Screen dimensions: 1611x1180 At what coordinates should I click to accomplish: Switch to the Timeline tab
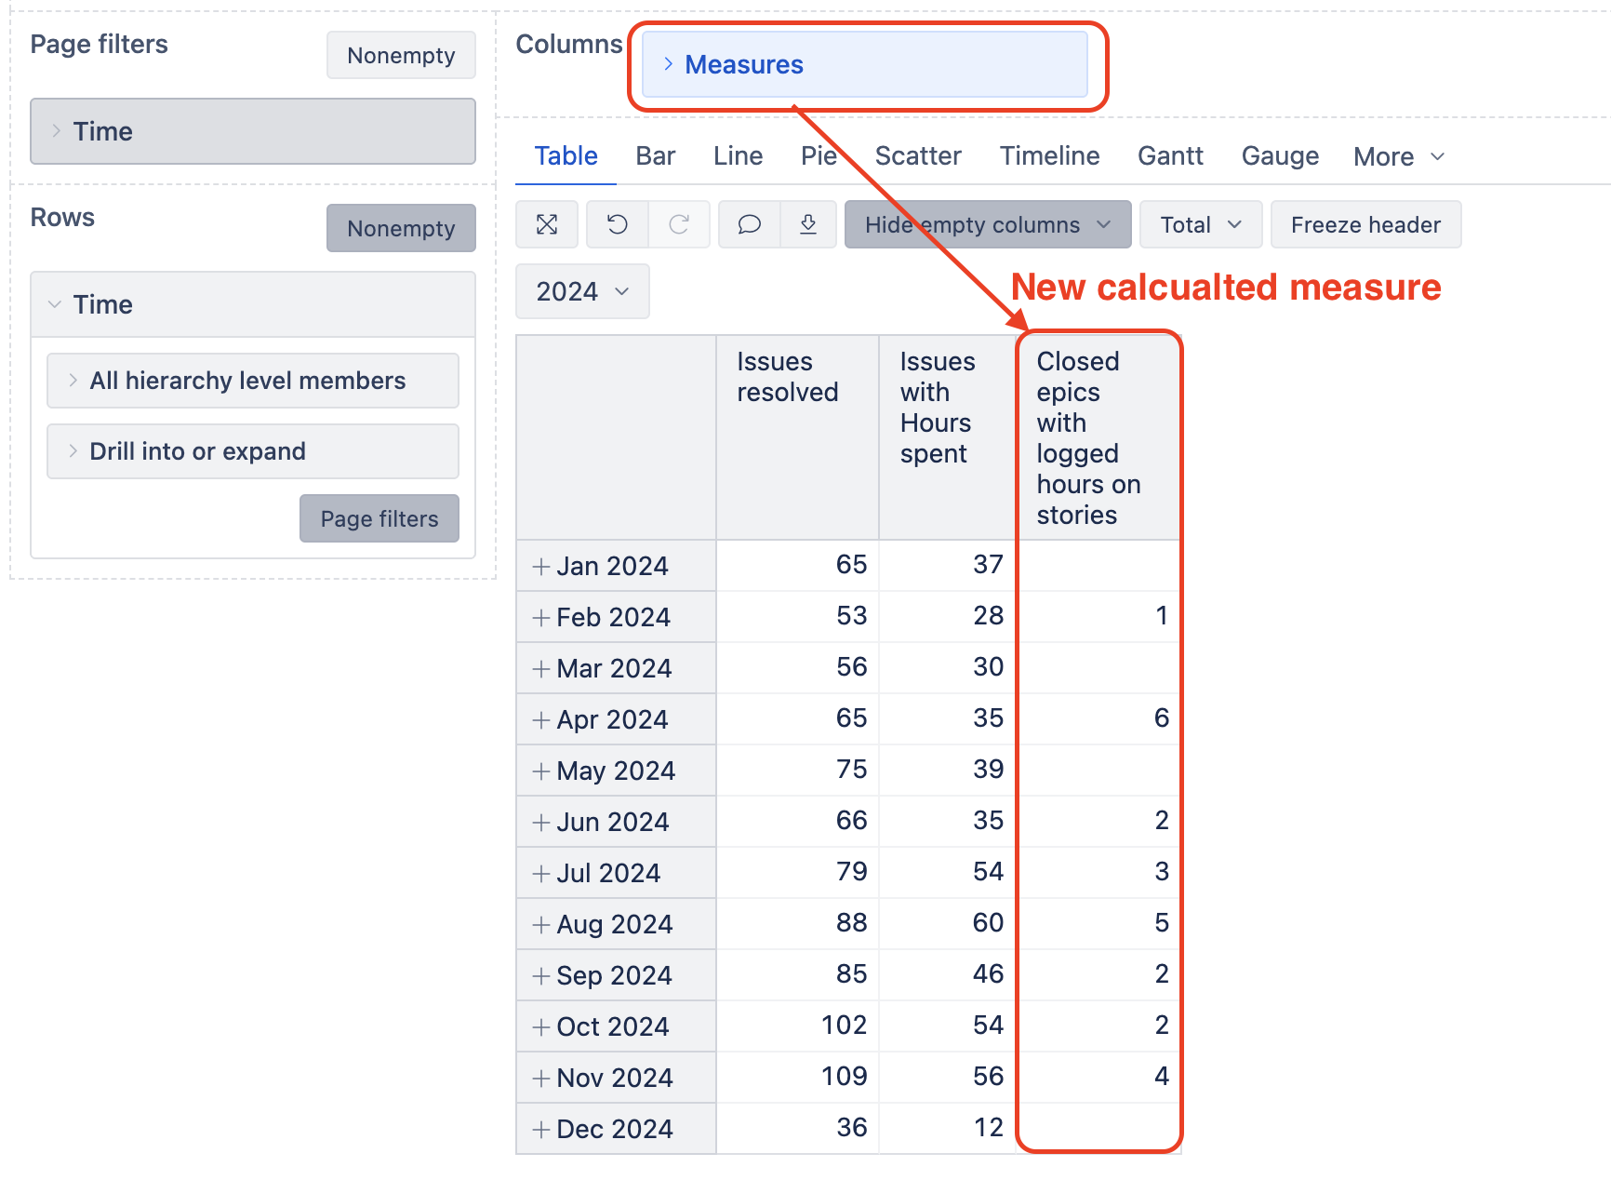1049,155
